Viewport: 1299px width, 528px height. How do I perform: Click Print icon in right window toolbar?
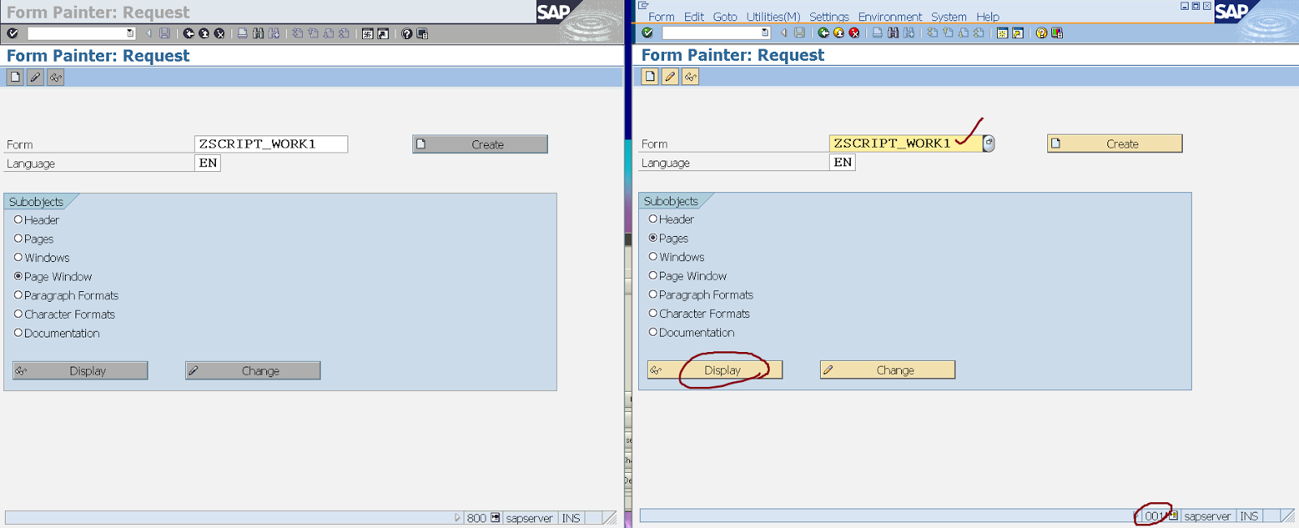pyautogui.click(x=878, y=33)
